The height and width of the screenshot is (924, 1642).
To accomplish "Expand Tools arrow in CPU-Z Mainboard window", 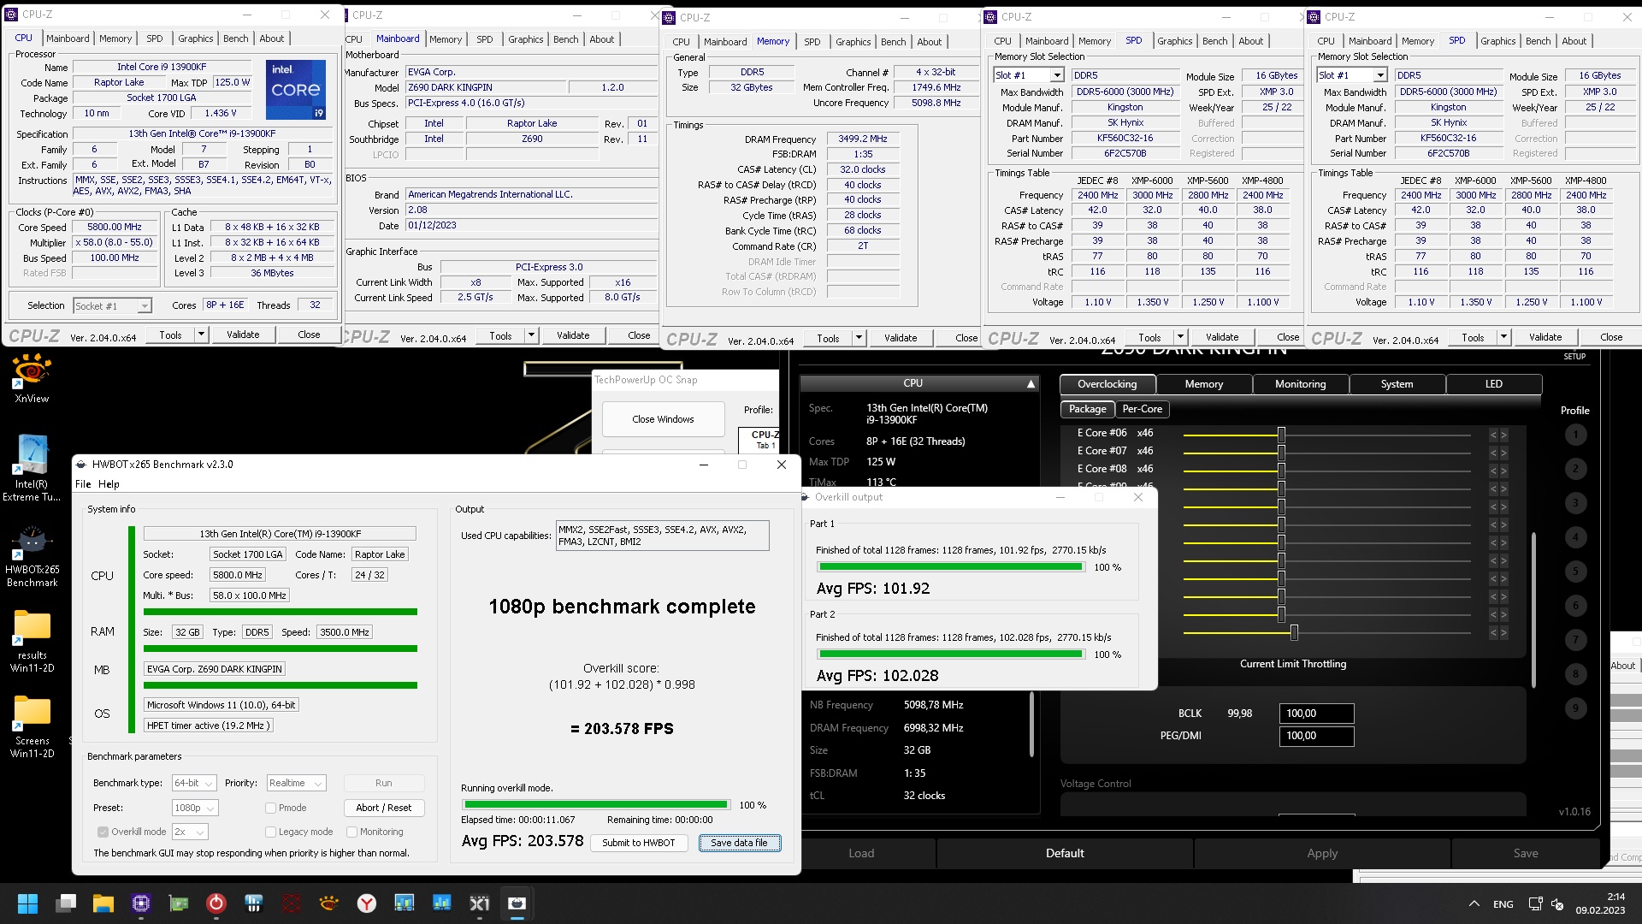I will (532, 335).
